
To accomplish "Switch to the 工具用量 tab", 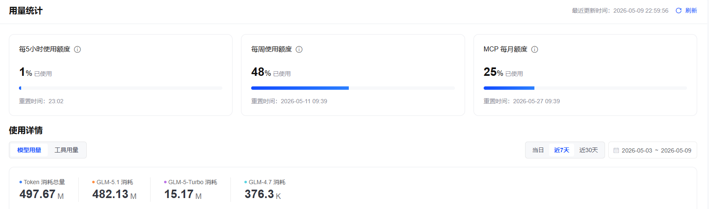I will coord(66,150).
